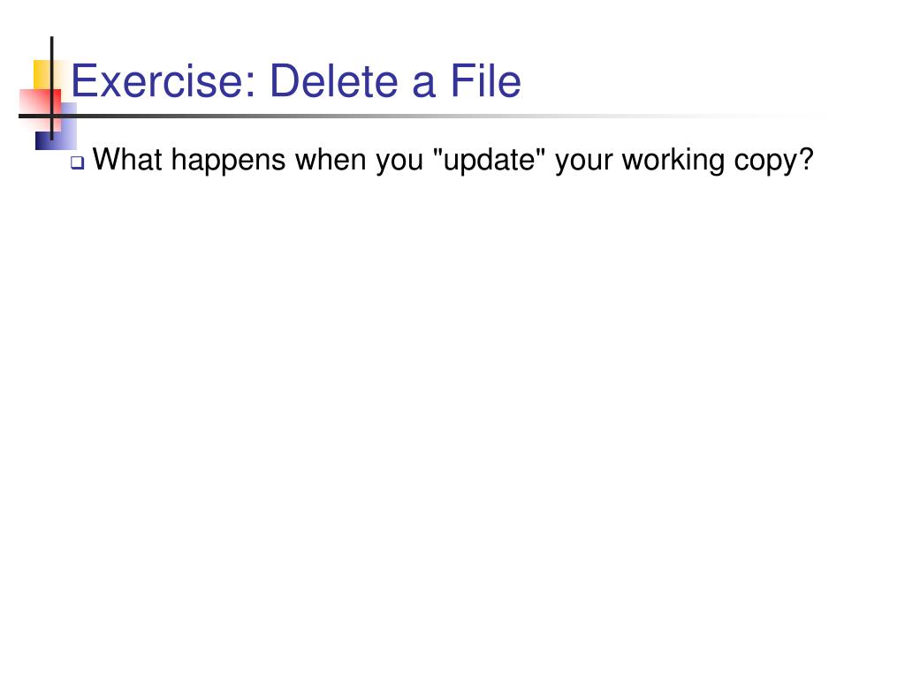The width and height of the screenshot is (905, 678).
Task: Click the word 'happens' in the bullet
Action: click(229, 162)
